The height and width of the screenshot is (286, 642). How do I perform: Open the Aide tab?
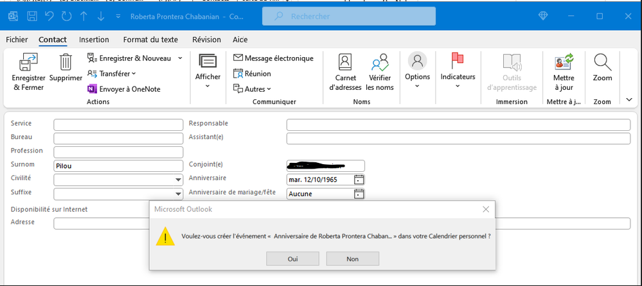click(240, 40)
